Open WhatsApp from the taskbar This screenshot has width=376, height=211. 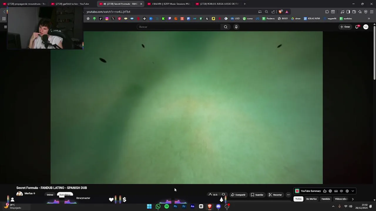coord(158,206)
